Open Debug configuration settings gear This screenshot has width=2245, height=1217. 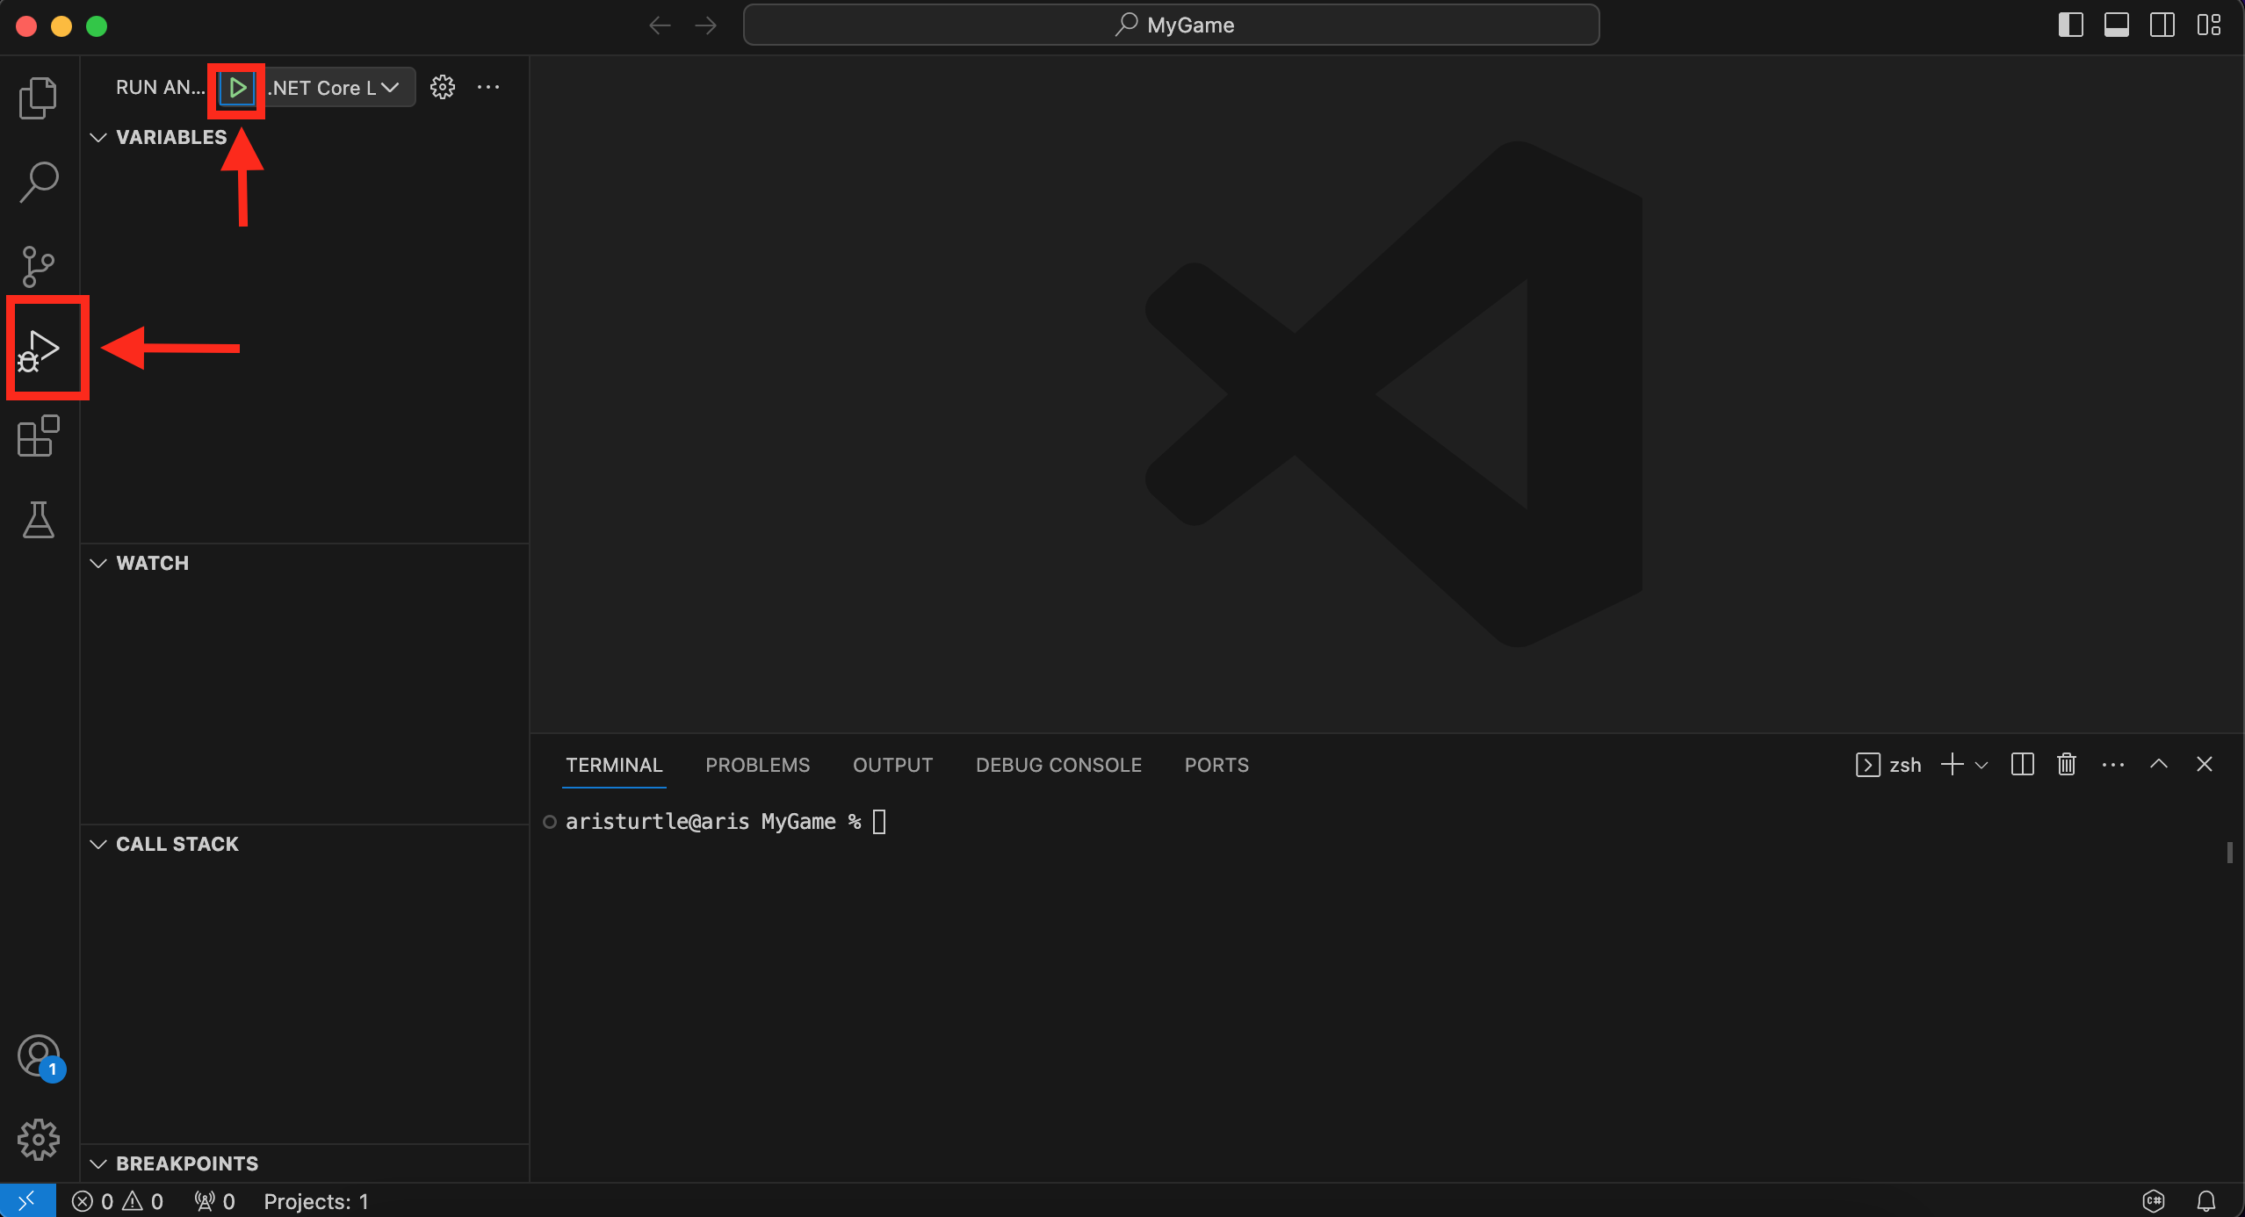(x=442, y=85)
